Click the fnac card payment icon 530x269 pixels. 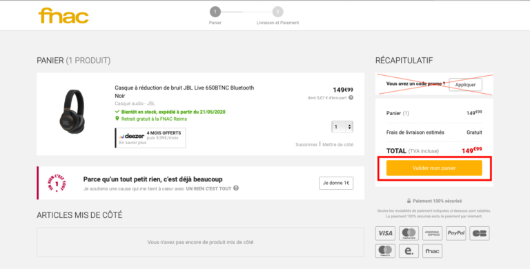coord(432,251)
